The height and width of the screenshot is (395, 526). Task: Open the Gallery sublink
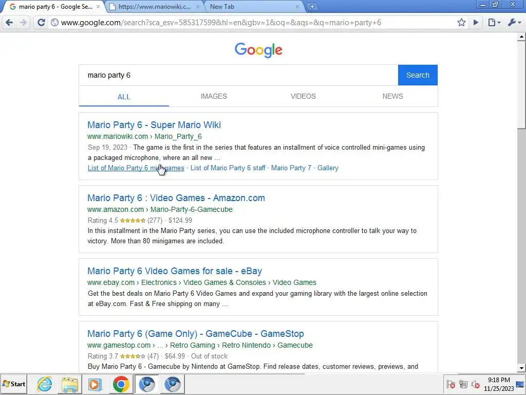[x=328, y=168]
